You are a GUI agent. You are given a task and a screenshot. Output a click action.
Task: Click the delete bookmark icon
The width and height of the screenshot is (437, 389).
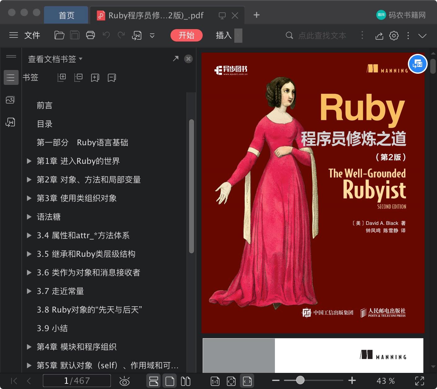(112, 78)
